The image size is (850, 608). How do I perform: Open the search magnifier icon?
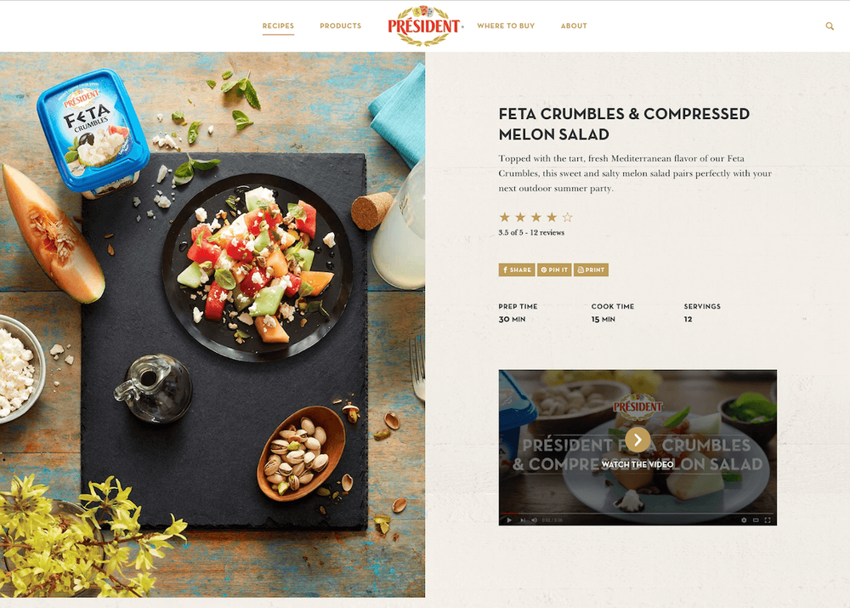click(830, 26)
